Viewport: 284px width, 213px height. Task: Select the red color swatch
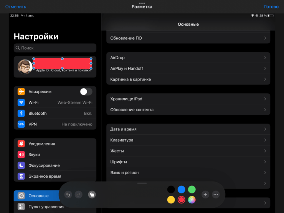click(x=182, y=200)
